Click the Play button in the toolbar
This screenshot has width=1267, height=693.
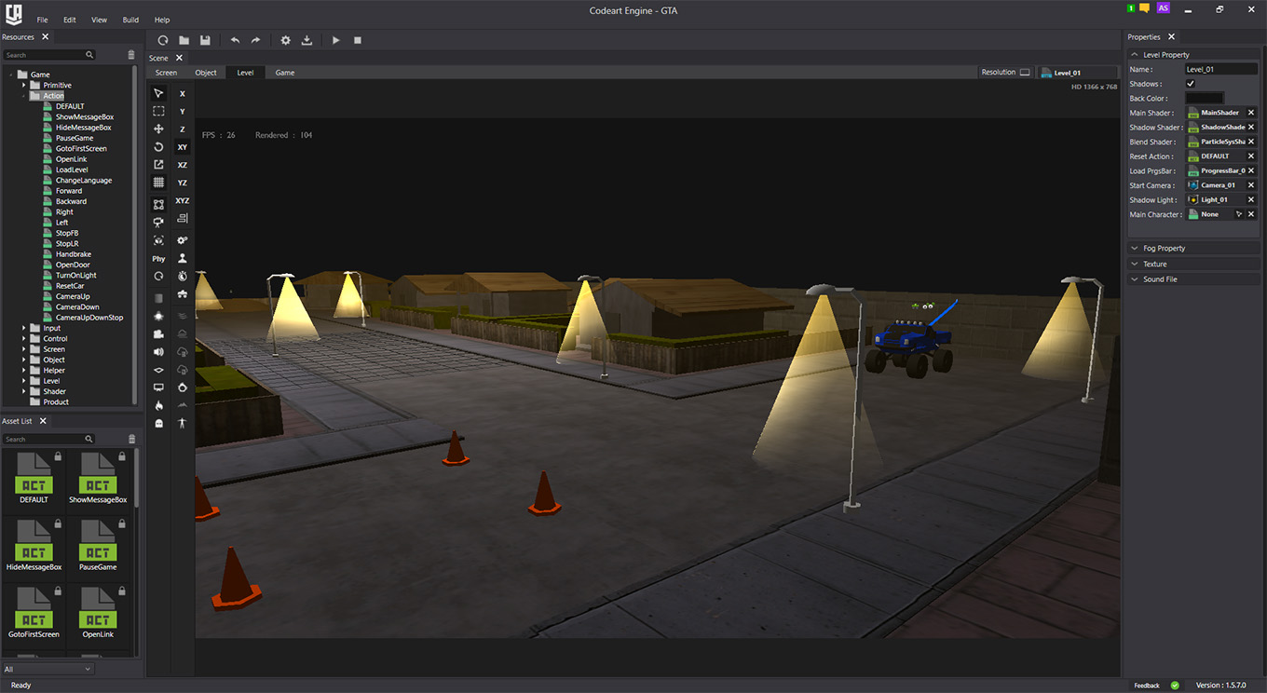tap(336, 40)
